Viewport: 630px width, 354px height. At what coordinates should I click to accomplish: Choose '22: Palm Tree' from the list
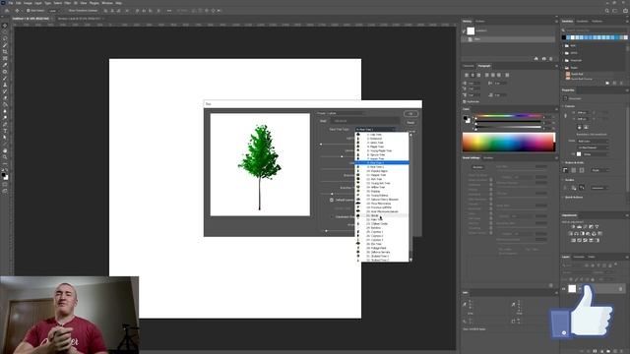point(383,219)
